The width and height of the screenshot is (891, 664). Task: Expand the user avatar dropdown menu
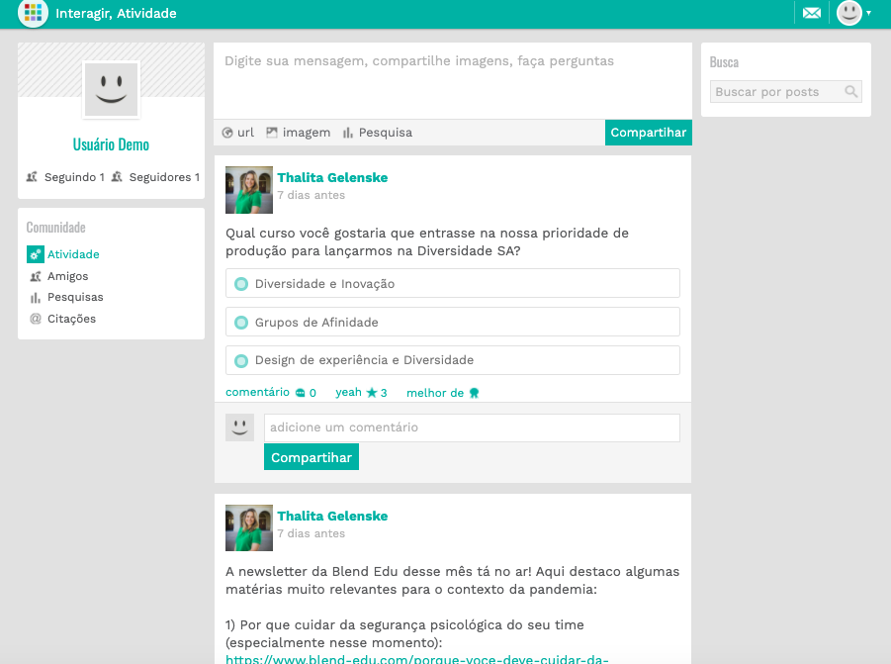(x=854, y=13)
